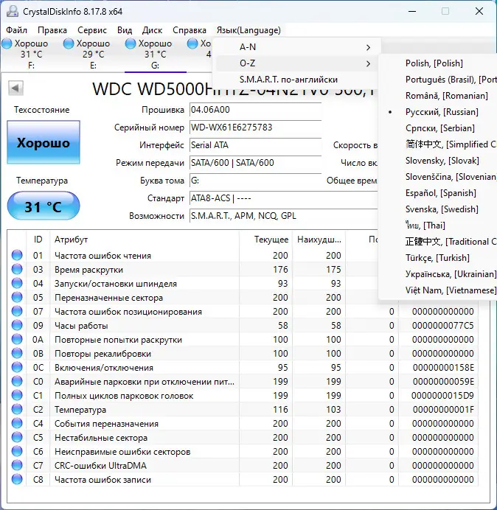Click the serial number field WD-WX61E6275783
497x510 pixels.
coord(255,128)
